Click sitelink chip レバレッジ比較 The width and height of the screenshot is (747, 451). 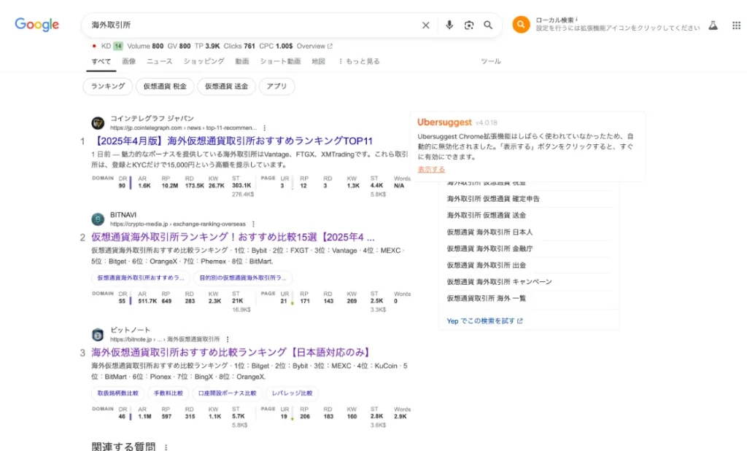click(x=292, y=393)
